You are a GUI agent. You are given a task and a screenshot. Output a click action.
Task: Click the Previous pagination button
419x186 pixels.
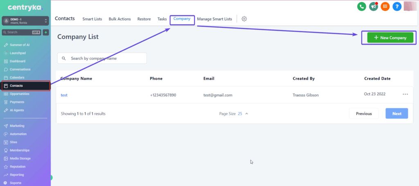pos(363,114)
